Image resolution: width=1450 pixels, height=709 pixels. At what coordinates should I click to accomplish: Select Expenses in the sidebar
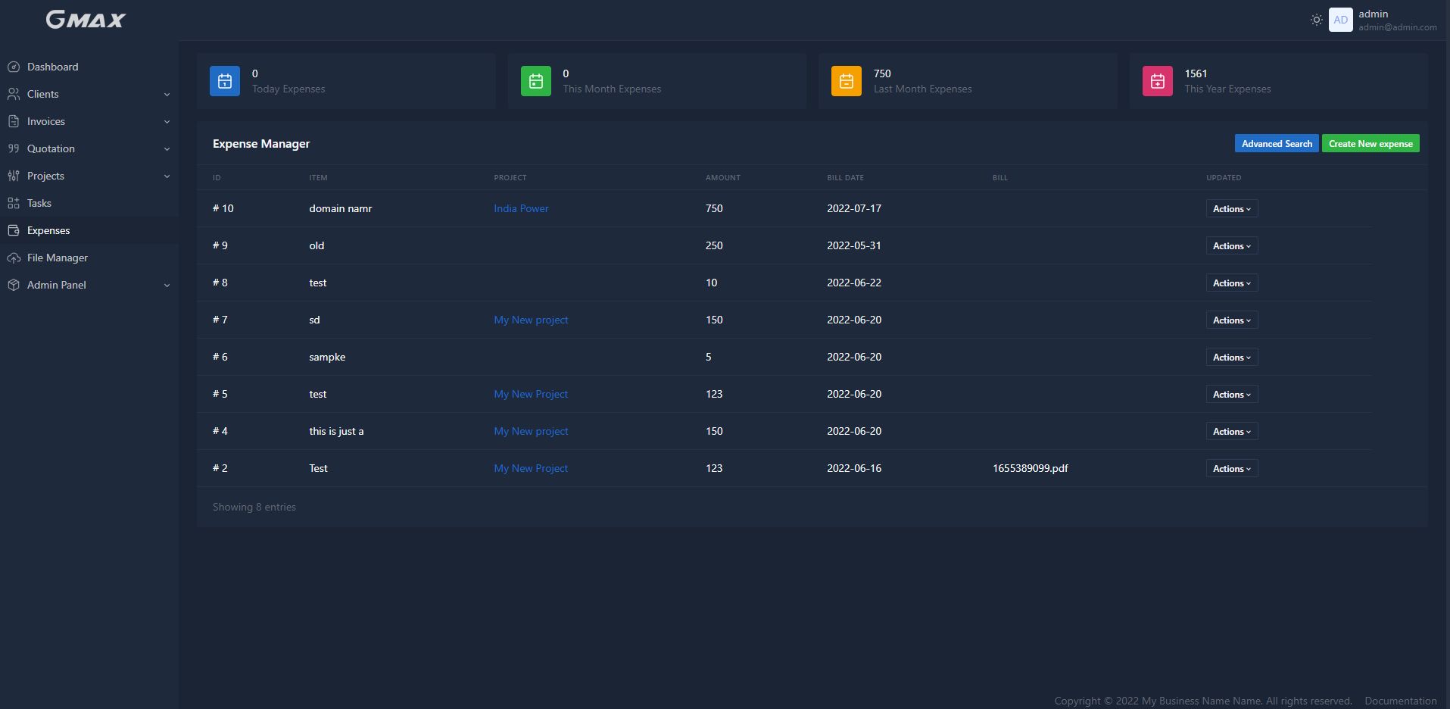(48, 230)
